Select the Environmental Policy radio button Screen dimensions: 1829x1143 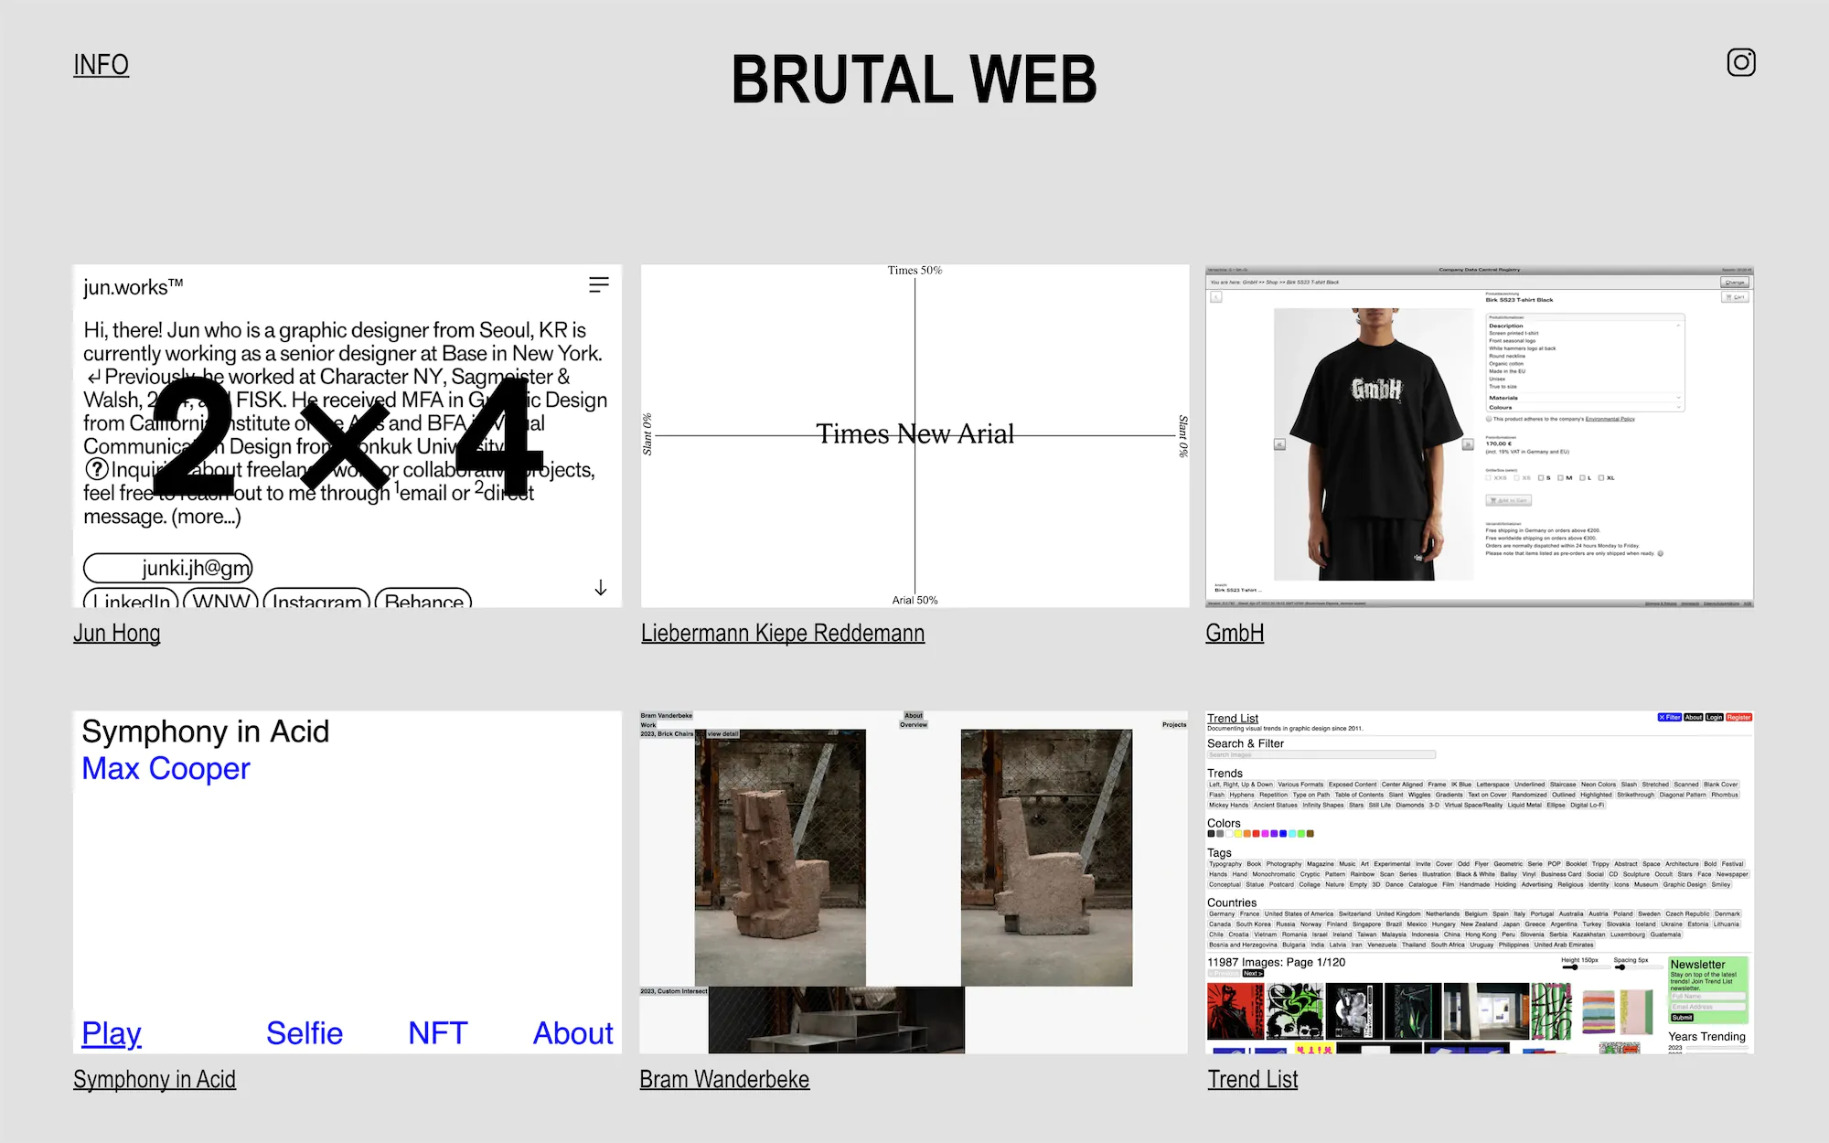click(x=1489, y=419)
